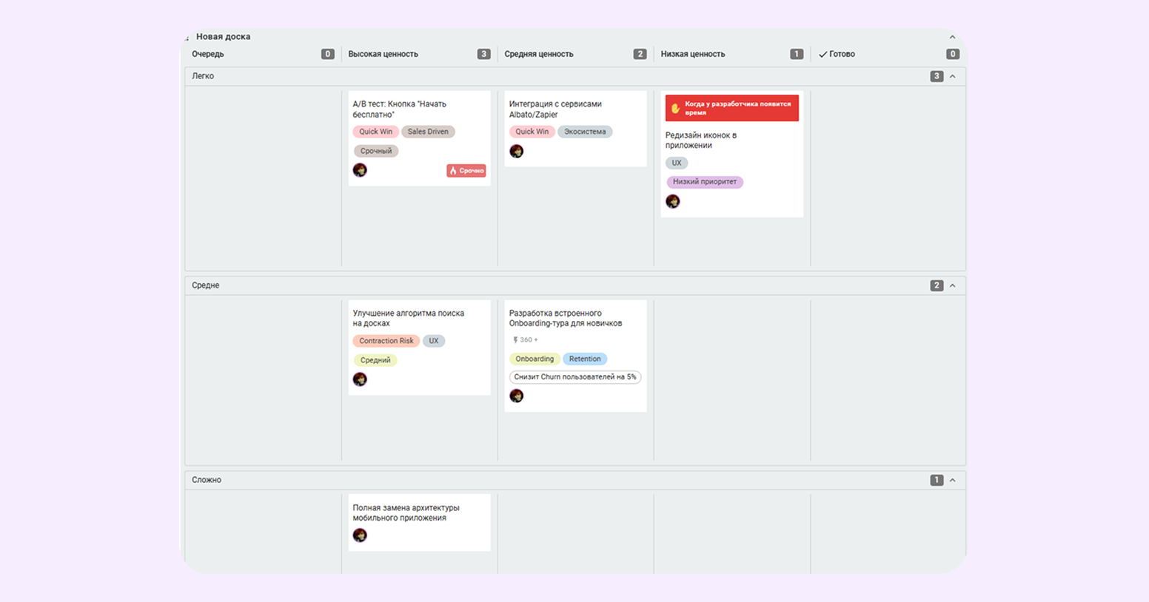Collapse the Средне swimlane using its chevron
Viewport: 1149px width, 602px height.
coord(953,285)
